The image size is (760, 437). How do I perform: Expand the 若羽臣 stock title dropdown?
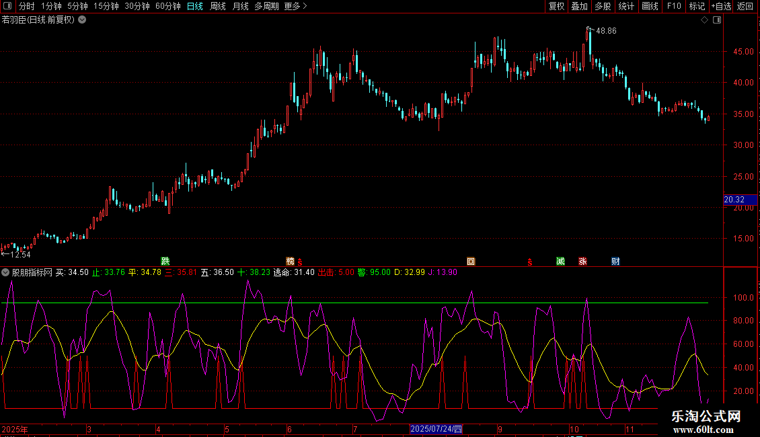point(82,20)
